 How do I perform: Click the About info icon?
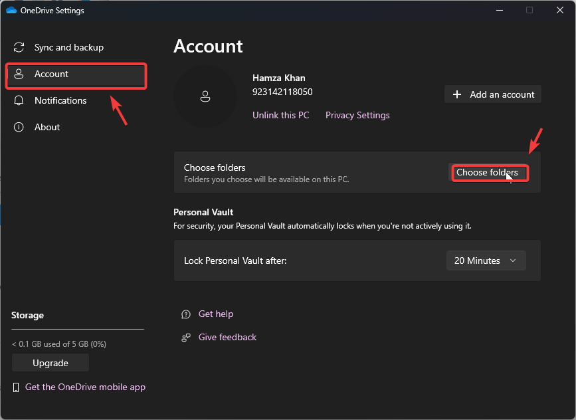[x=19, y=128]
